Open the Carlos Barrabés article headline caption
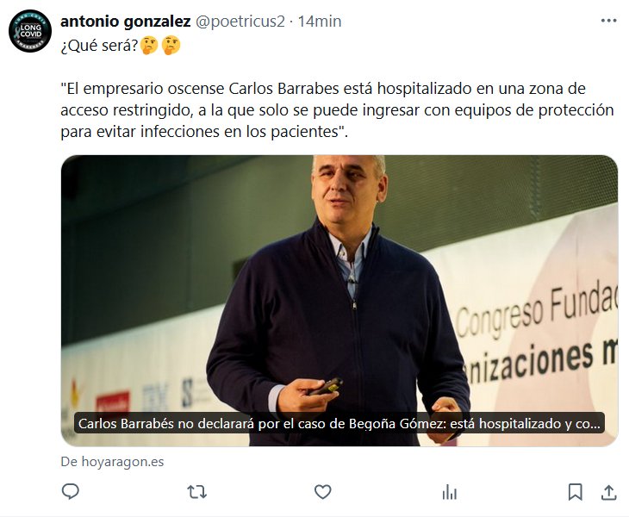Viewport: 629px width, 517px height. click(339, 424)
